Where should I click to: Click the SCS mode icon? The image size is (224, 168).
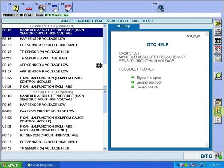218,102
